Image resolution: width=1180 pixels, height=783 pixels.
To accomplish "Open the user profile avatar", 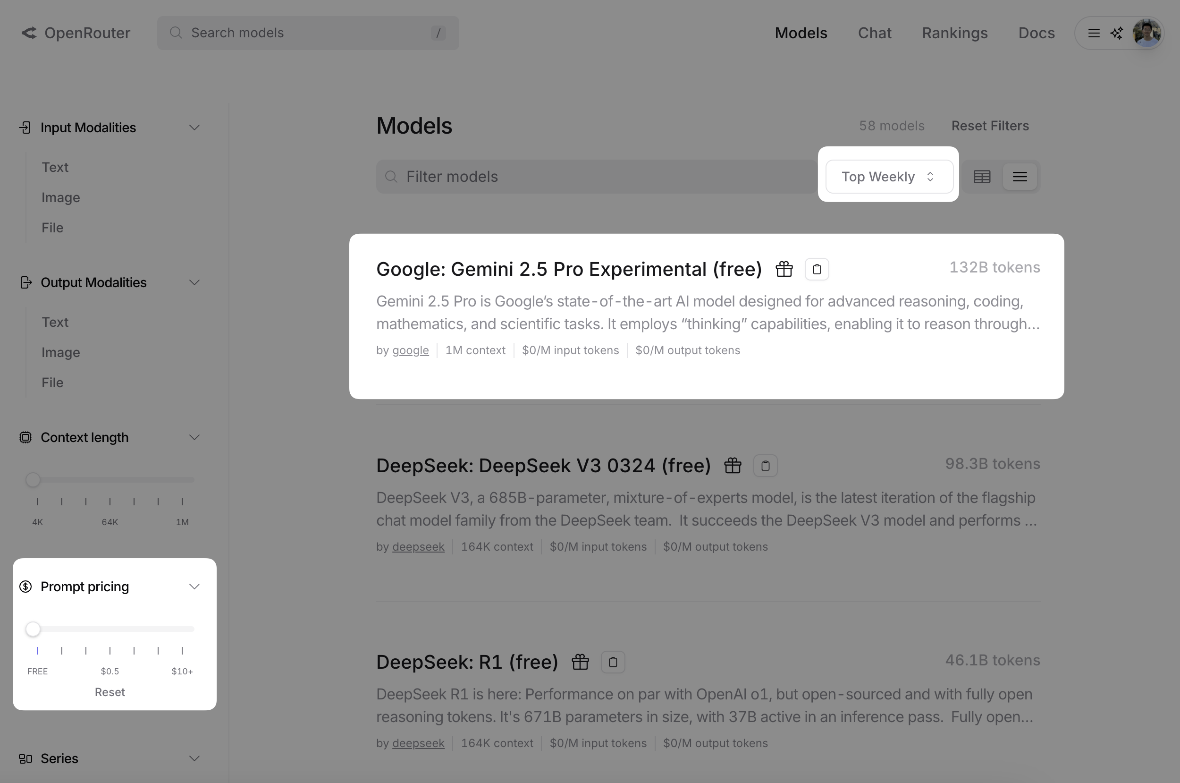I will [1146, 33].
